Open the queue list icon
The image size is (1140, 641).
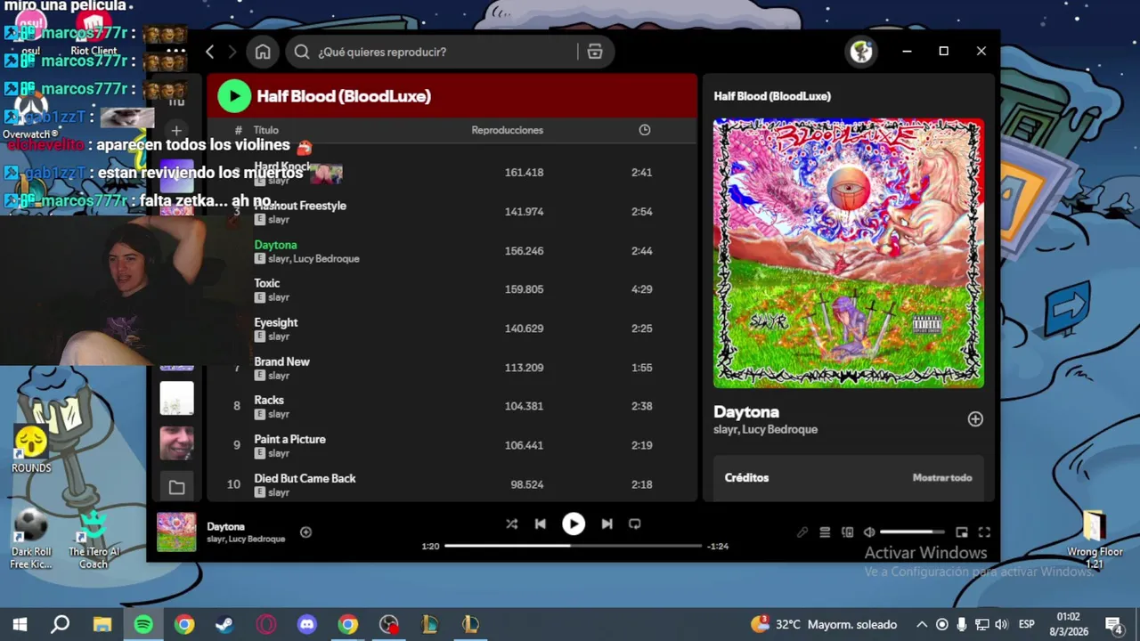(825, 532)
